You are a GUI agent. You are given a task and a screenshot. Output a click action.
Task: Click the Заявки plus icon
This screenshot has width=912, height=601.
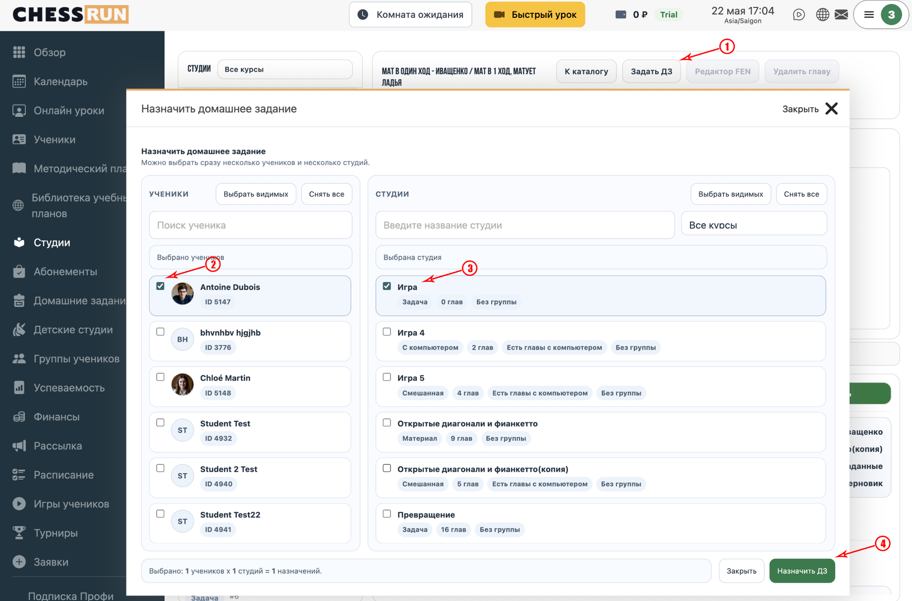19,562
